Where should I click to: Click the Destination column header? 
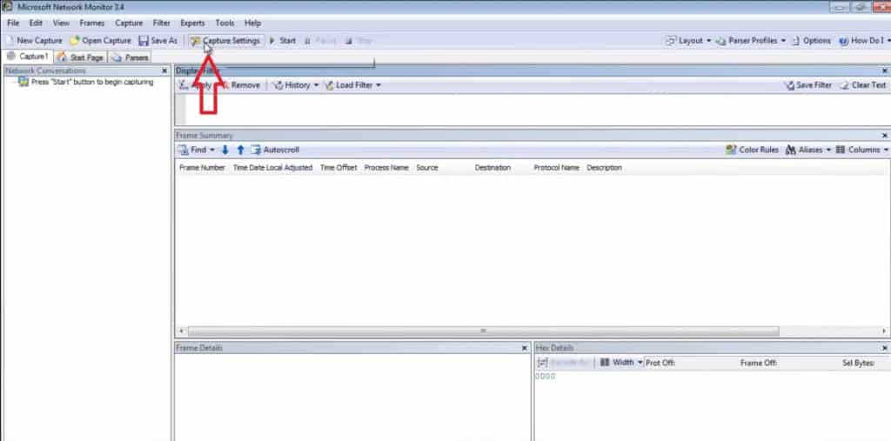click(492, 168)
